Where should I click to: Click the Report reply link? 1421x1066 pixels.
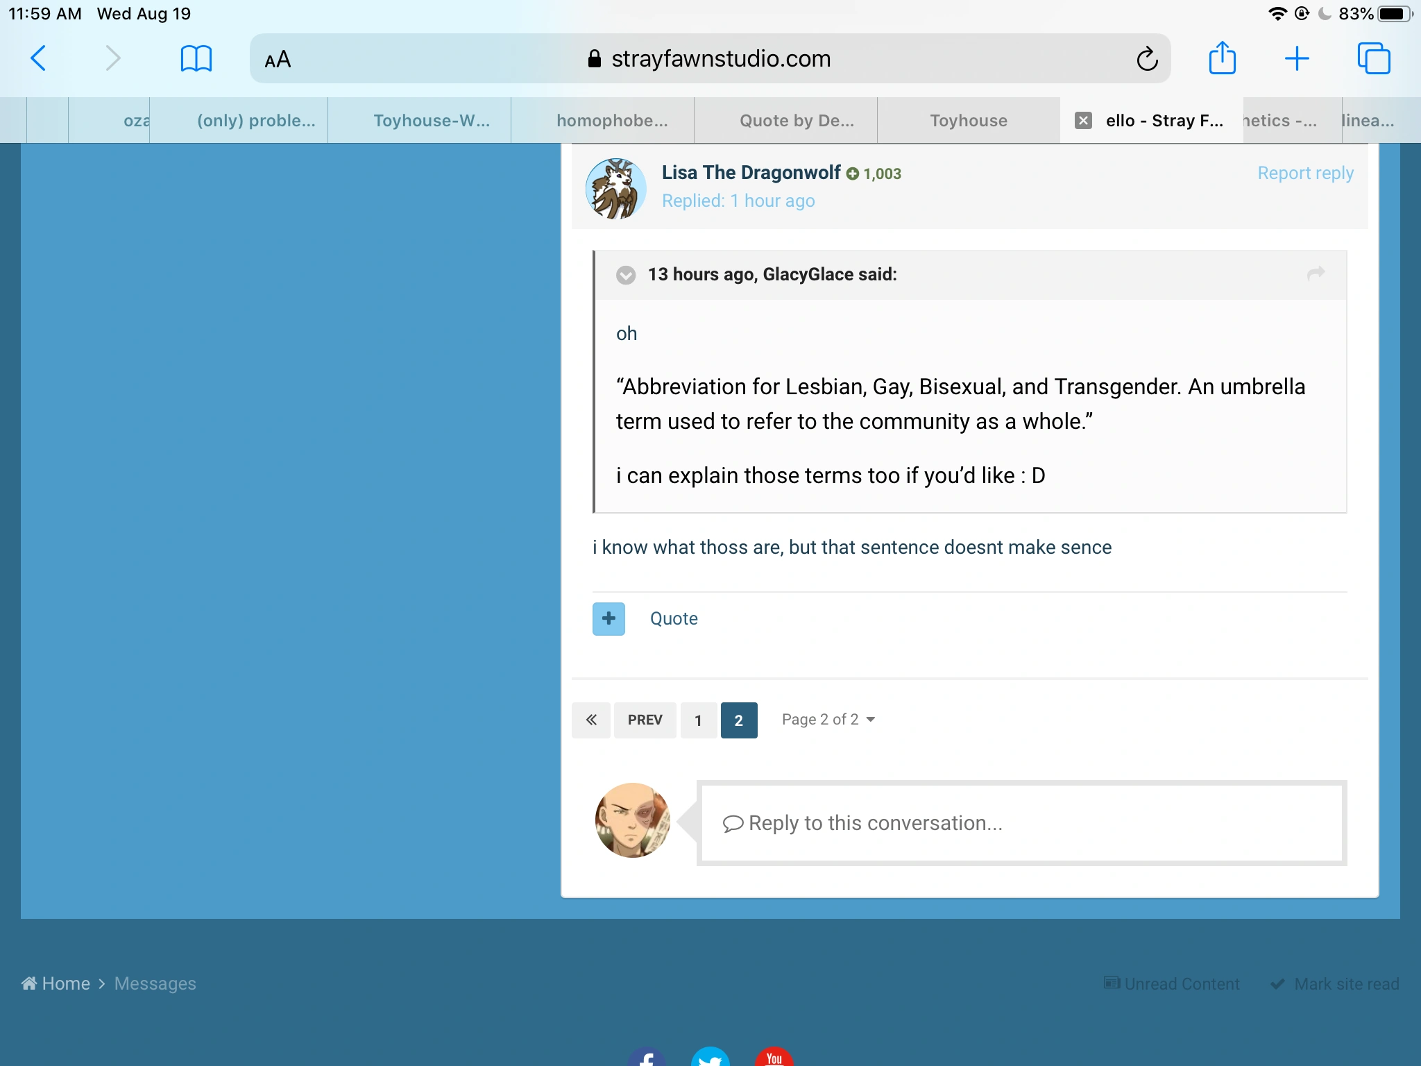(x=1305, y=173)
